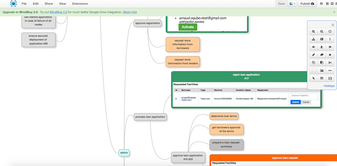Click the Twitter share icon
The image size is (337, 166).
(332, 4)
